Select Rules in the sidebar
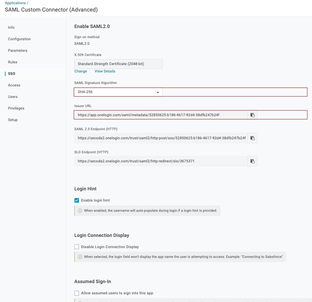Viewport: 312px width, 302px height. [13, 62]
